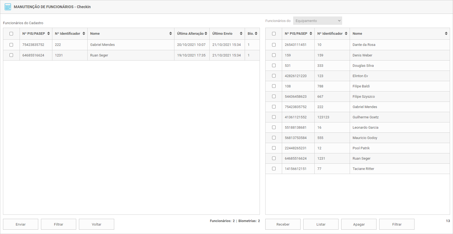Sort right table by Nº PIS/PASEP arrows
The width and height of the screenshot is (453, 234).
click(x=311, y=33)
